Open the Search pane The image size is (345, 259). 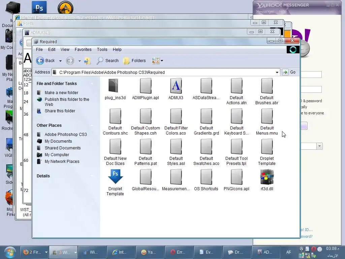107,61
